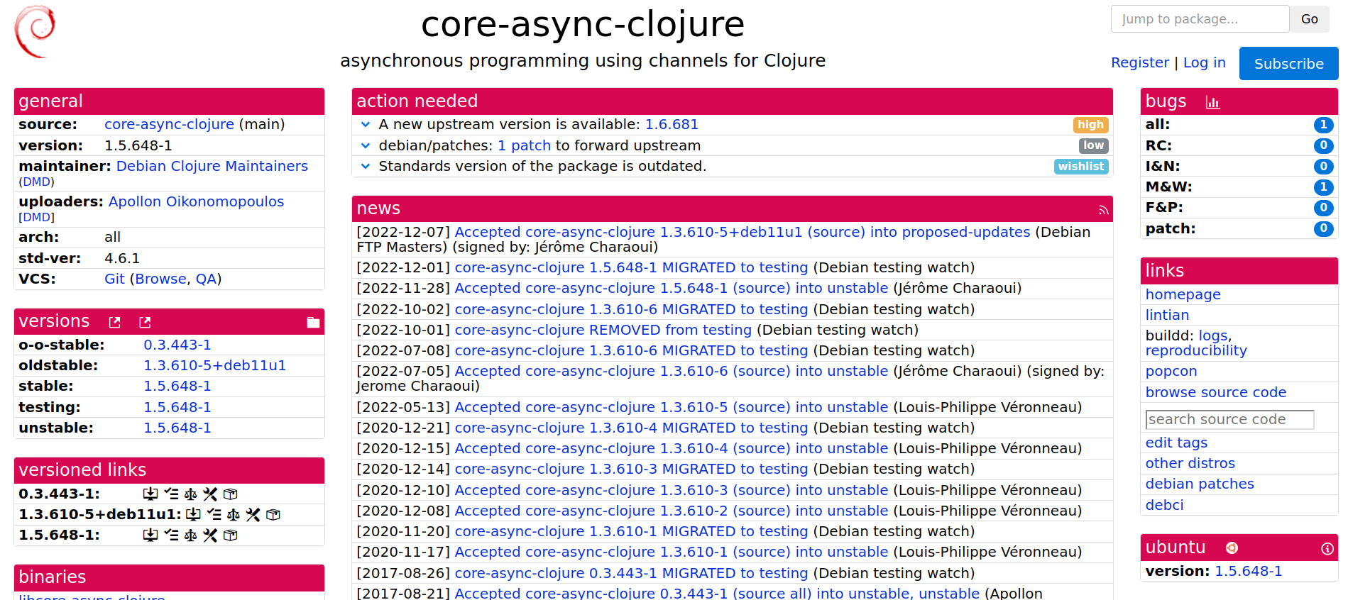This screenshot has width=1348, height=600.
Task: Open the copyright scales icon for 1.3.610-5+deb11u1
Action: 233,515
